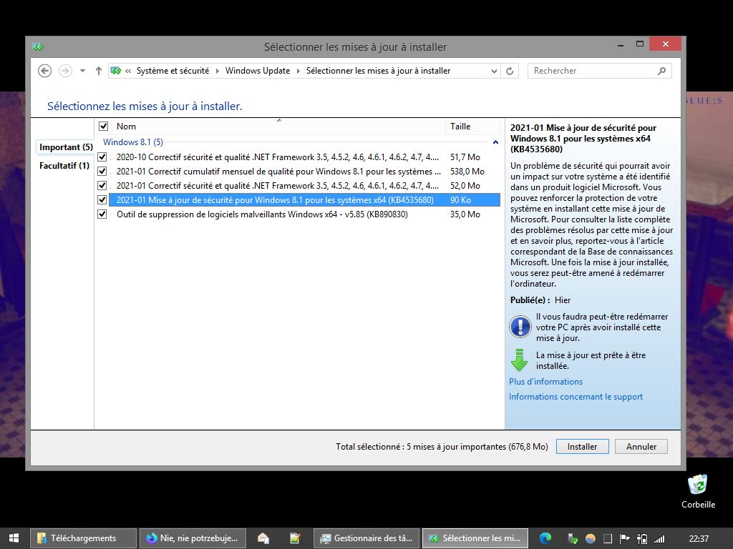This screenshot has width=733, height=549.
Task: Switch to Téléchargements taskbar window
Action: point(83,538)
